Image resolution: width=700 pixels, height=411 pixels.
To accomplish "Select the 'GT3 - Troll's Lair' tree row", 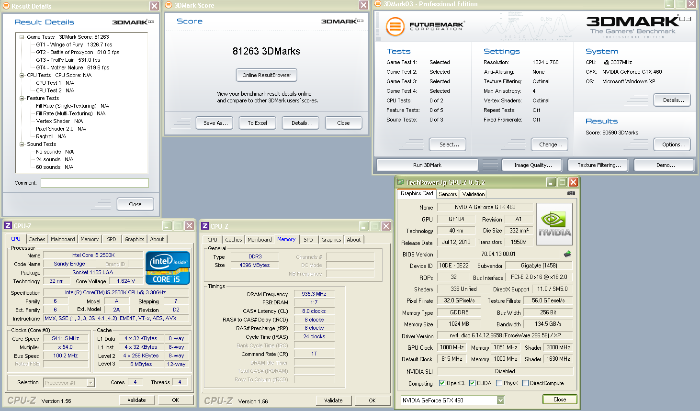I will pos(68,60).
